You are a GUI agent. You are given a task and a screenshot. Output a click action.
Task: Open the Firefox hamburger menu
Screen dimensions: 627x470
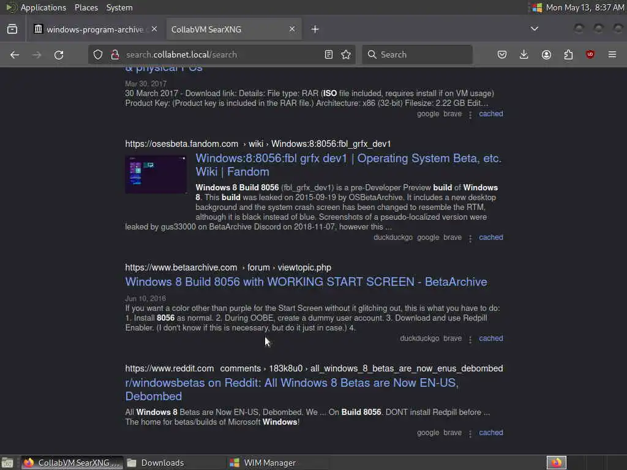[x=612, y=54]
